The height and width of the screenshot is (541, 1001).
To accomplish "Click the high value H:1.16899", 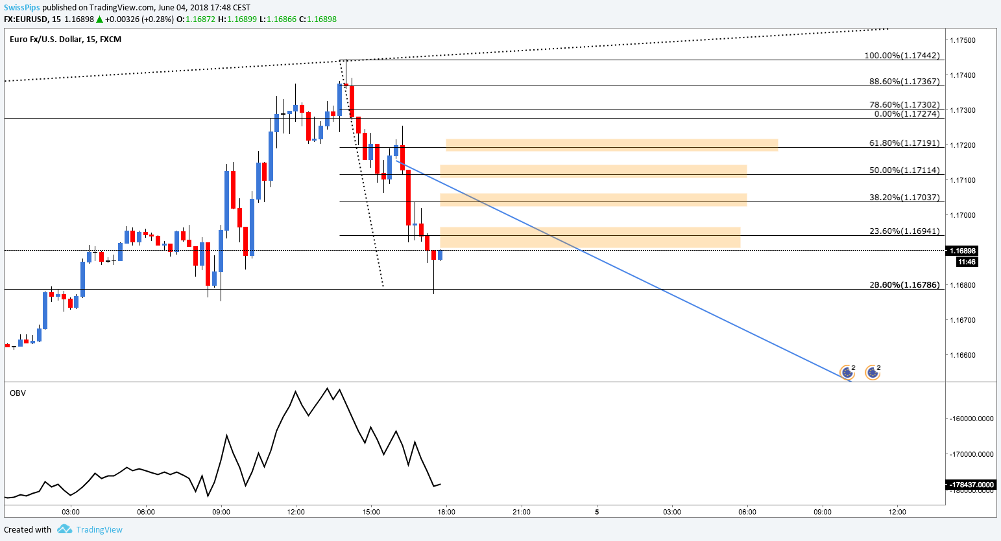I will tap(237, 19).
